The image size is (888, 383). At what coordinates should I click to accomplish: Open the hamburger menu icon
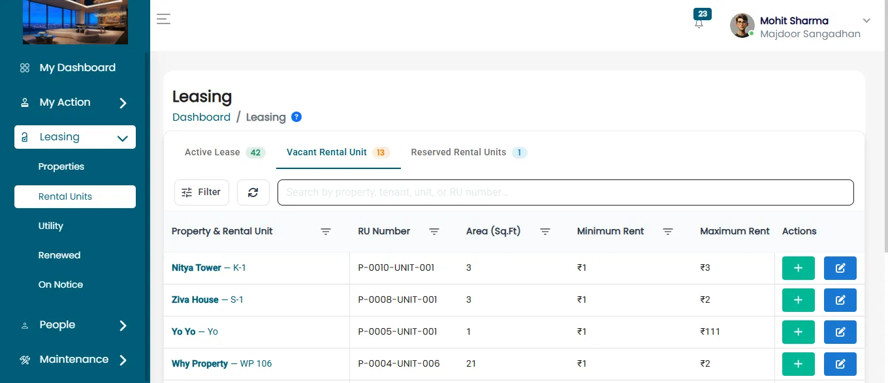pyautogui.click(x=163, y=19)
